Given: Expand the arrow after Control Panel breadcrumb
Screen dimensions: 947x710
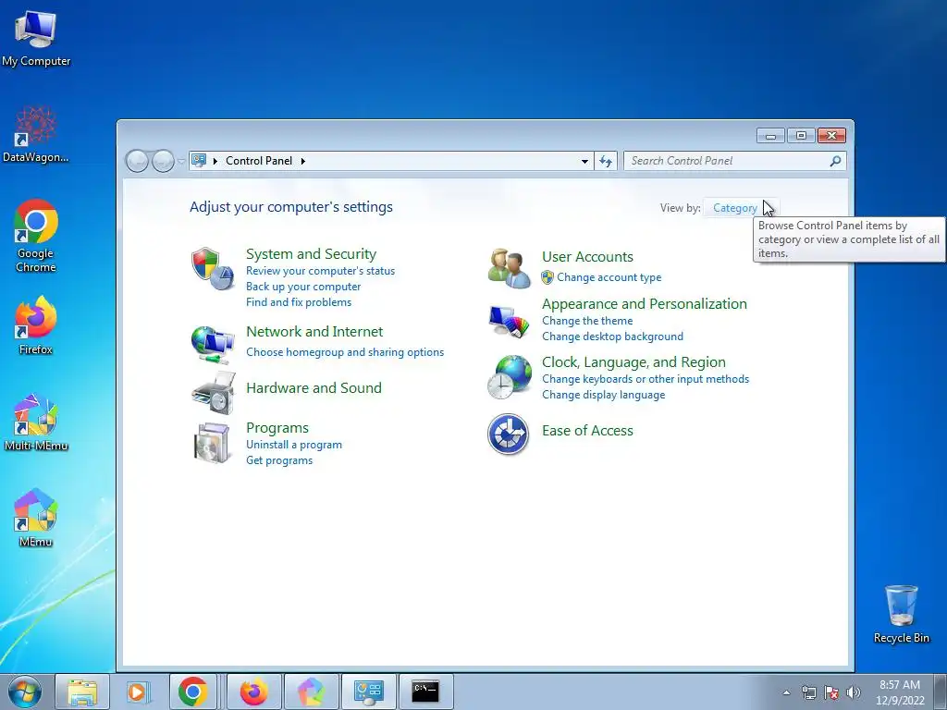Looking at the screenshot, I should click(x=302, y=161).
